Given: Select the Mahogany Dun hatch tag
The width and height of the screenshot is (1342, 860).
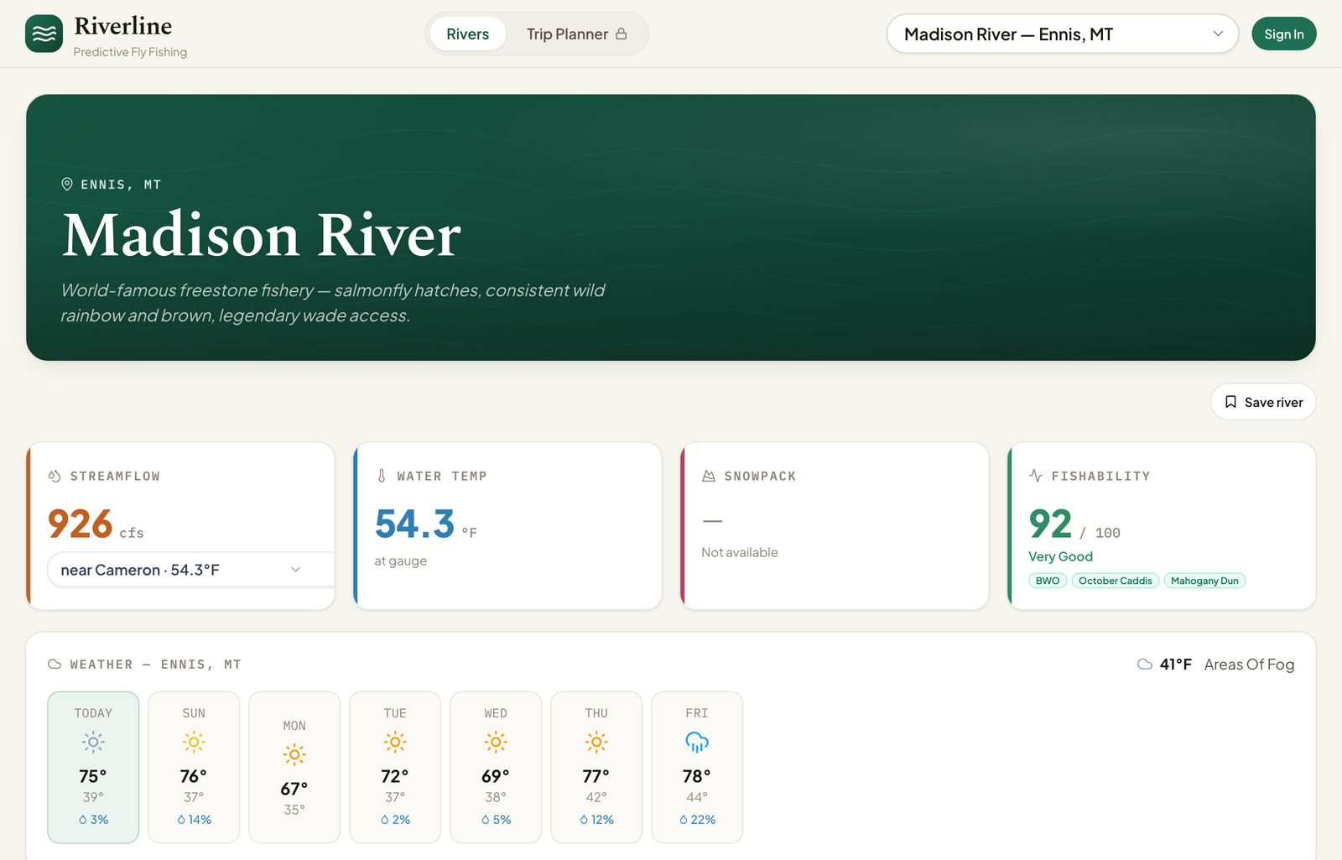Looking at the screenshot, I should pyautogui.click(x=1204, y=581).
